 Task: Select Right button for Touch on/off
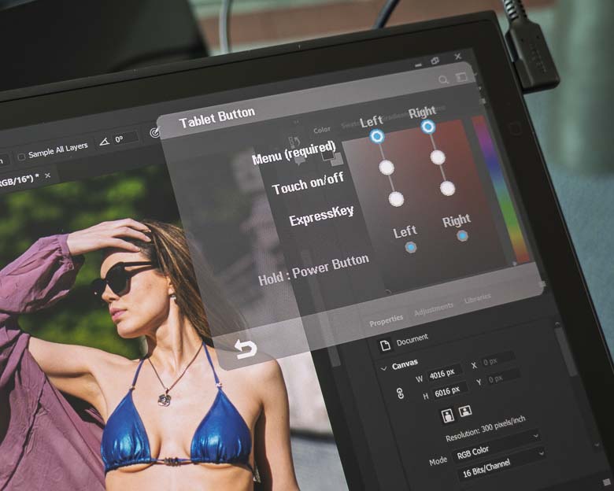438,157
